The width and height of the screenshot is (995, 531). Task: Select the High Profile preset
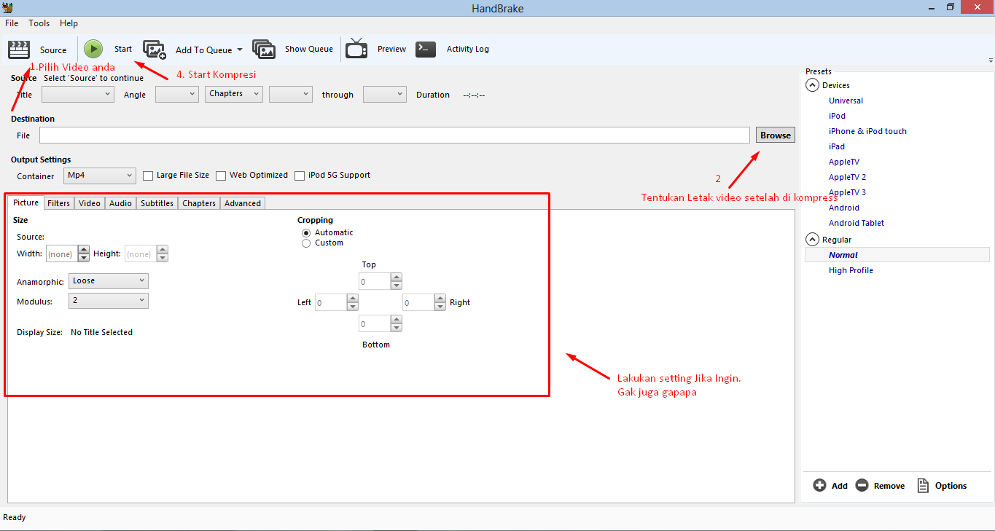point(851,270)
